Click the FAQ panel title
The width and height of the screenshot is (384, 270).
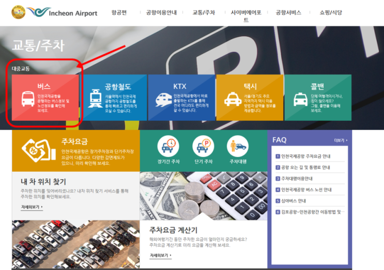pyautogui.click(x=280, y=140)
